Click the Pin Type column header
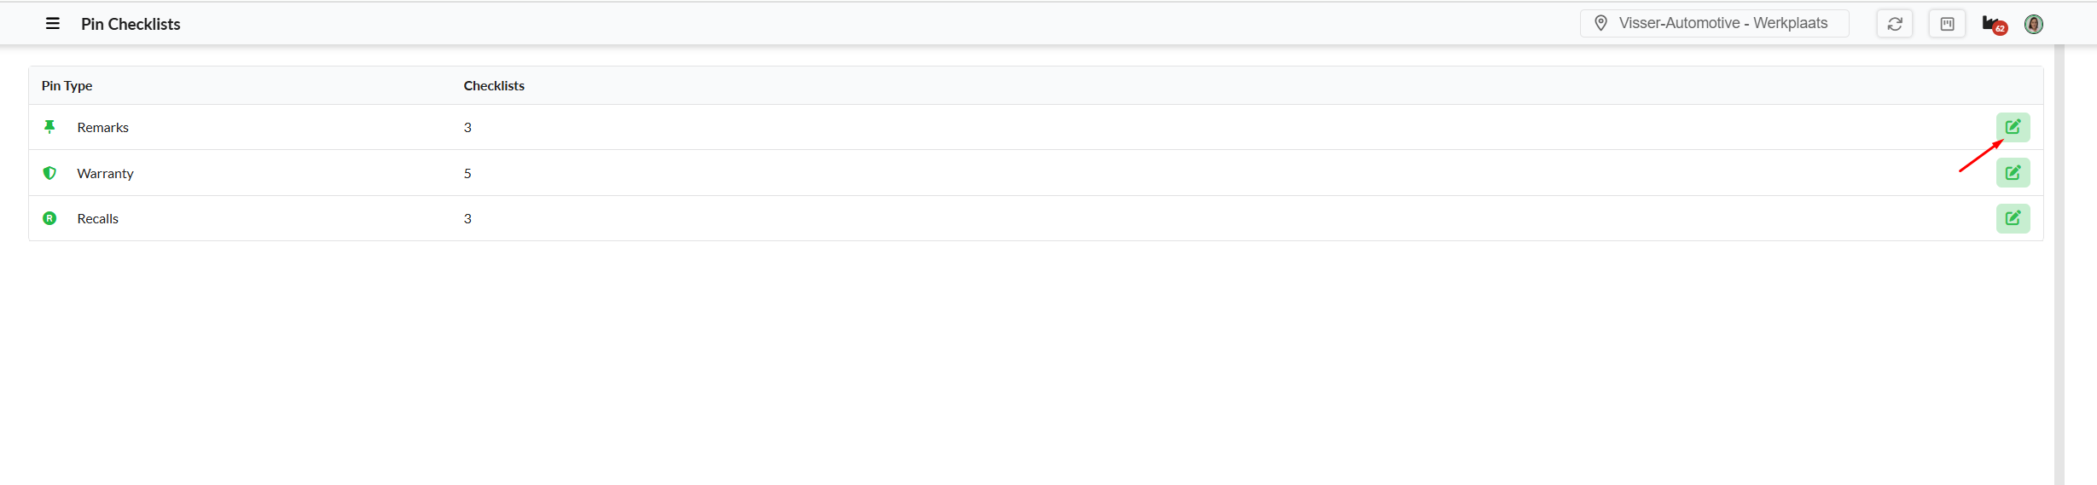The image size is (2097, 485). click(x=67, y=85)
